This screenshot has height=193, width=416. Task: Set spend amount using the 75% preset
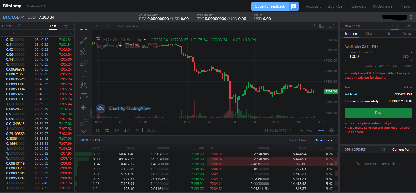(393, 66)
